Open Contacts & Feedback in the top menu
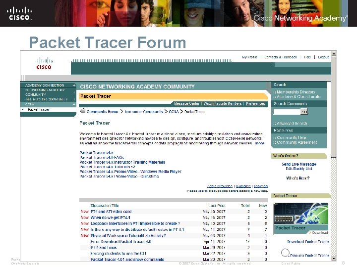The image size is (357, 267). (281, 57)
